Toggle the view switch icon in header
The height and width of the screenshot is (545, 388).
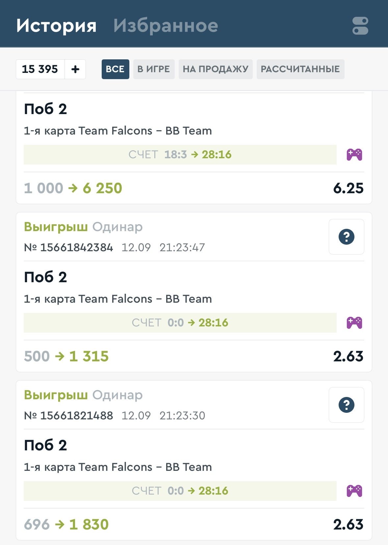point(360,26)
